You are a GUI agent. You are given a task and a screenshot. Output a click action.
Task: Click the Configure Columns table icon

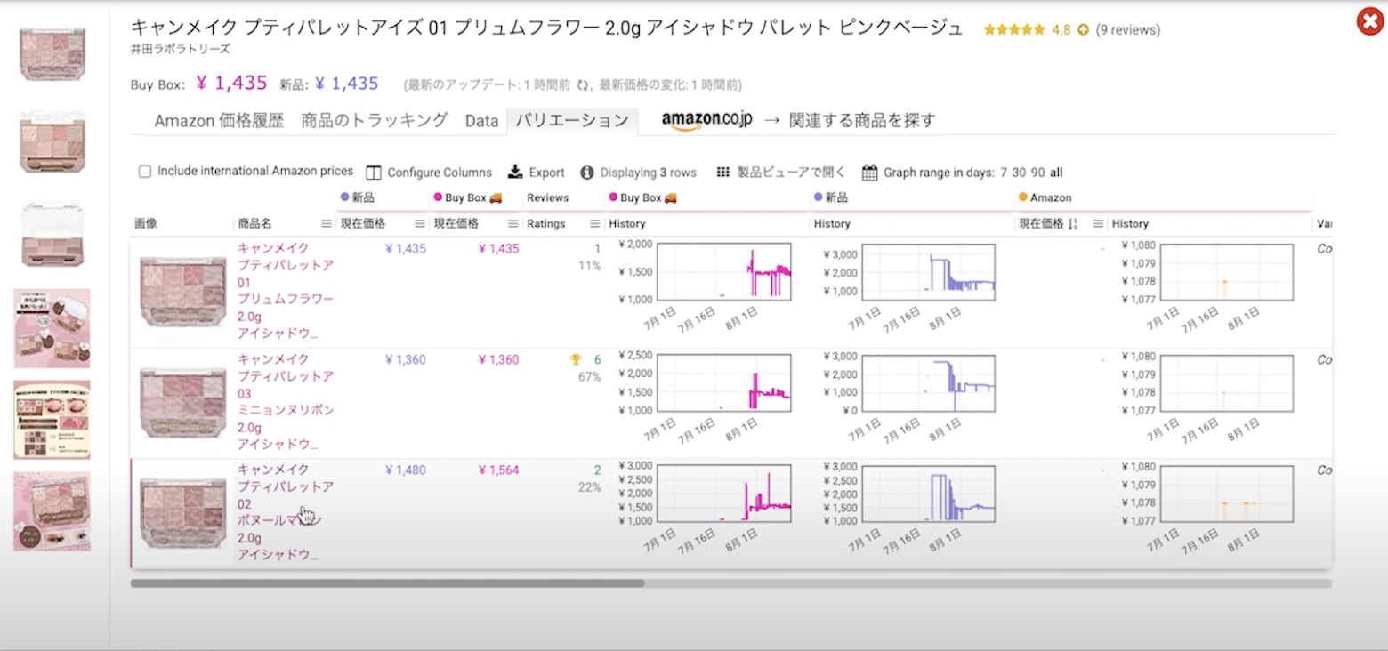coord(374,173)
